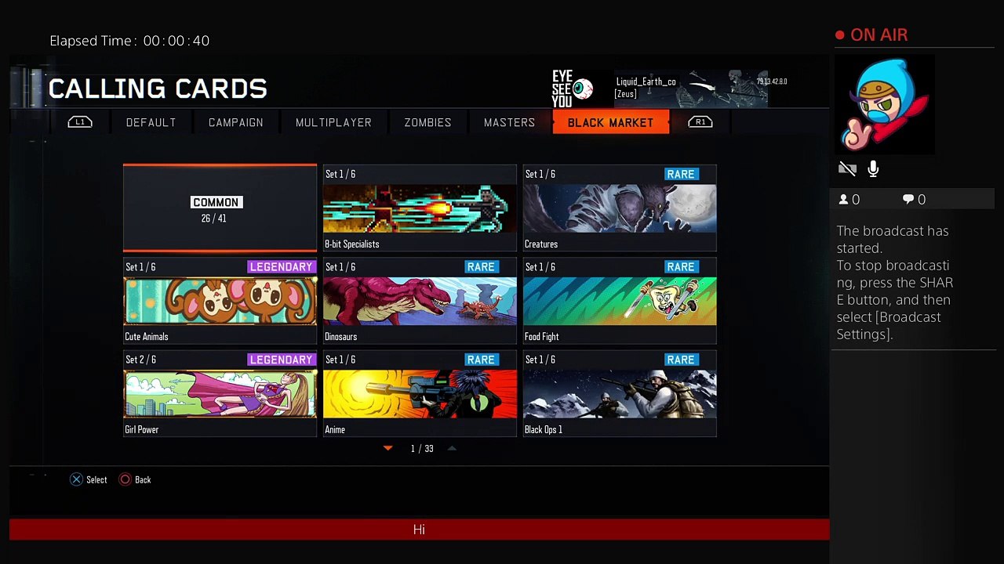Click the LEGENDARY badge on Cute Animals
This screenshot has height=564, width=1004.
[x=281, y=267]
